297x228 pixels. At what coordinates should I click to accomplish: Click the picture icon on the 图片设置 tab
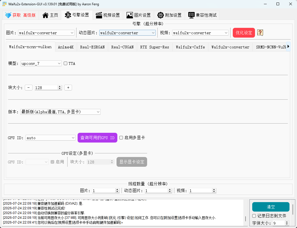(x=130, y=15)
